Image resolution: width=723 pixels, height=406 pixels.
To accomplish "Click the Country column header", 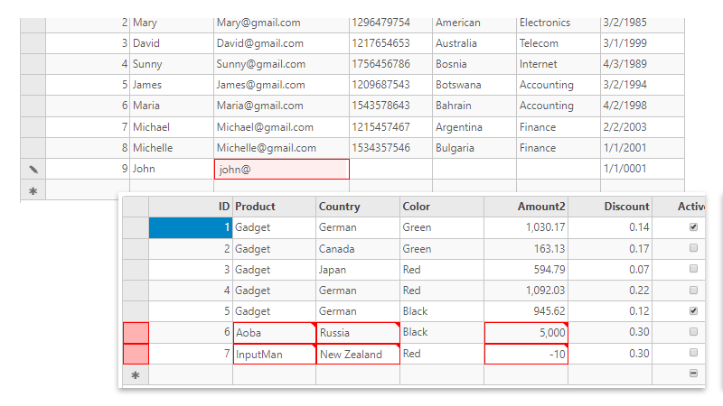I will tap(358, 207).
